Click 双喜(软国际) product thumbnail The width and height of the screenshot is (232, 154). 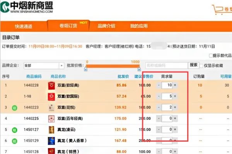click(x=51, y=97)
